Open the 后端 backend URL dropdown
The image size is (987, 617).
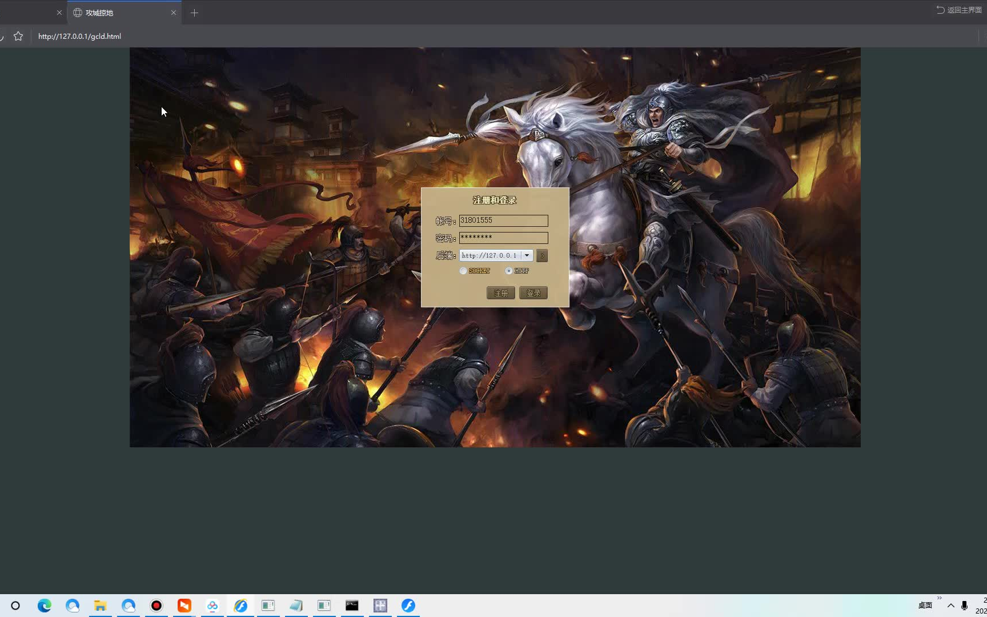coord(527,255)
